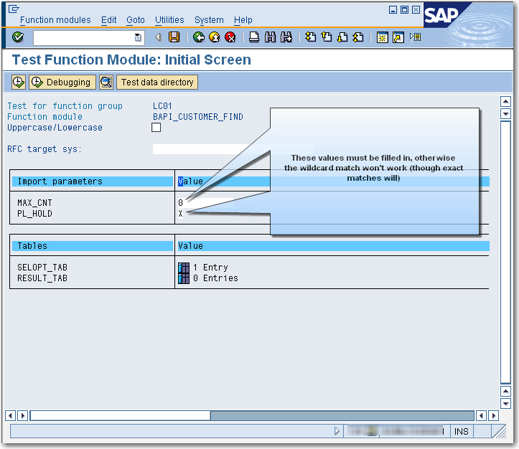Click the horizontal scrollbar thumb
Image resolution: width=519 pixels, height=449 pixels.
[x=121, y=415]
